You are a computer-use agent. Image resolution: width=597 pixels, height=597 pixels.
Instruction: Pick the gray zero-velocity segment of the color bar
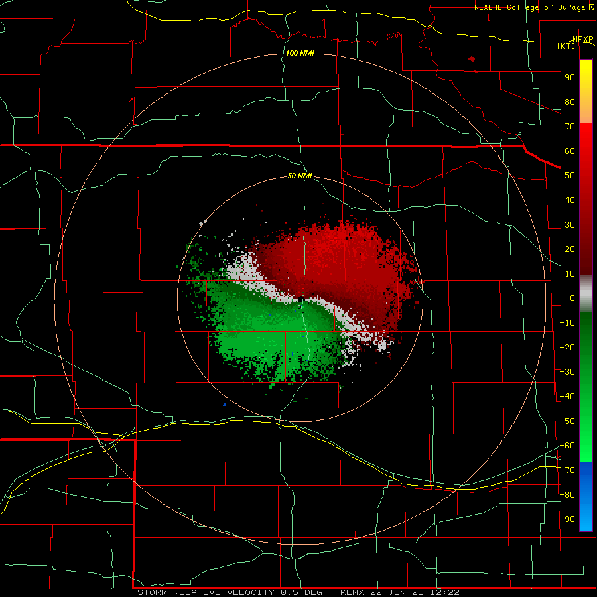click(x=586, y=294)
